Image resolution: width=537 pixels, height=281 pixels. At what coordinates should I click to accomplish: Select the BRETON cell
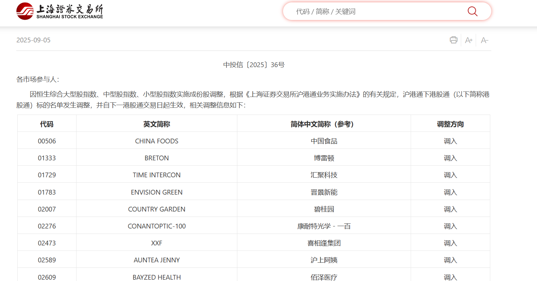point(157,158)
